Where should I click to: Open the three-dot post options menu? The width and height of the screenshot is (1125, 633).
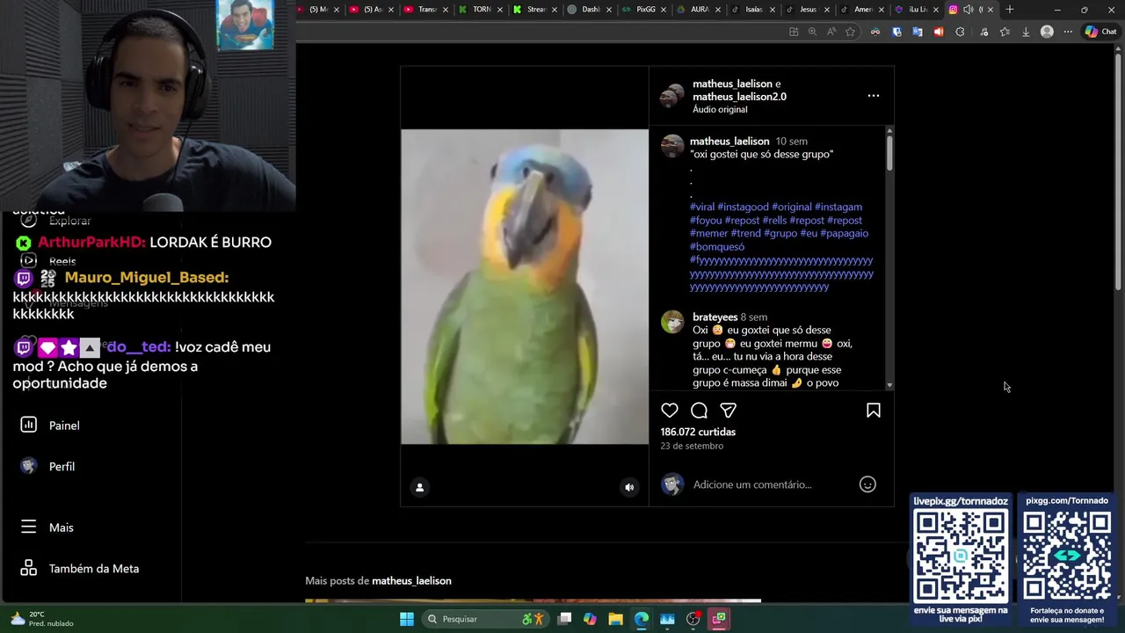(874, 96)
